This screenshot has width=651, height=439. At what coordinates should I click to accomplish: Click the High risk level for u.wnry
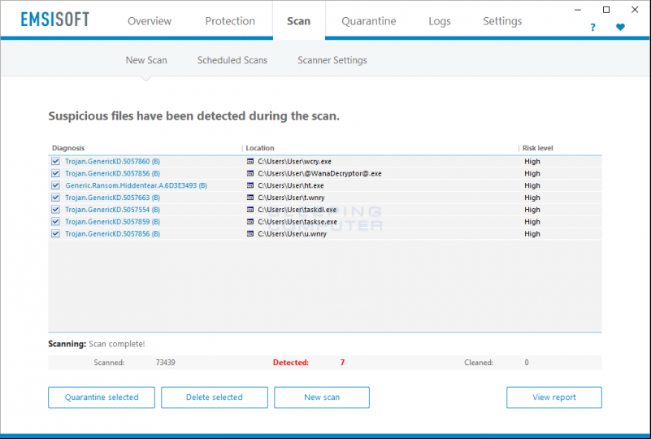[532, 233]
